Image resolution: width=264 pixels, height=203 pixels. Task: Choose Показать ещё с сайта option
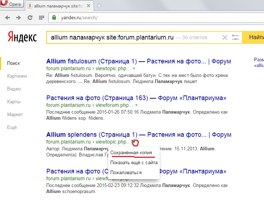pos(134,163)
